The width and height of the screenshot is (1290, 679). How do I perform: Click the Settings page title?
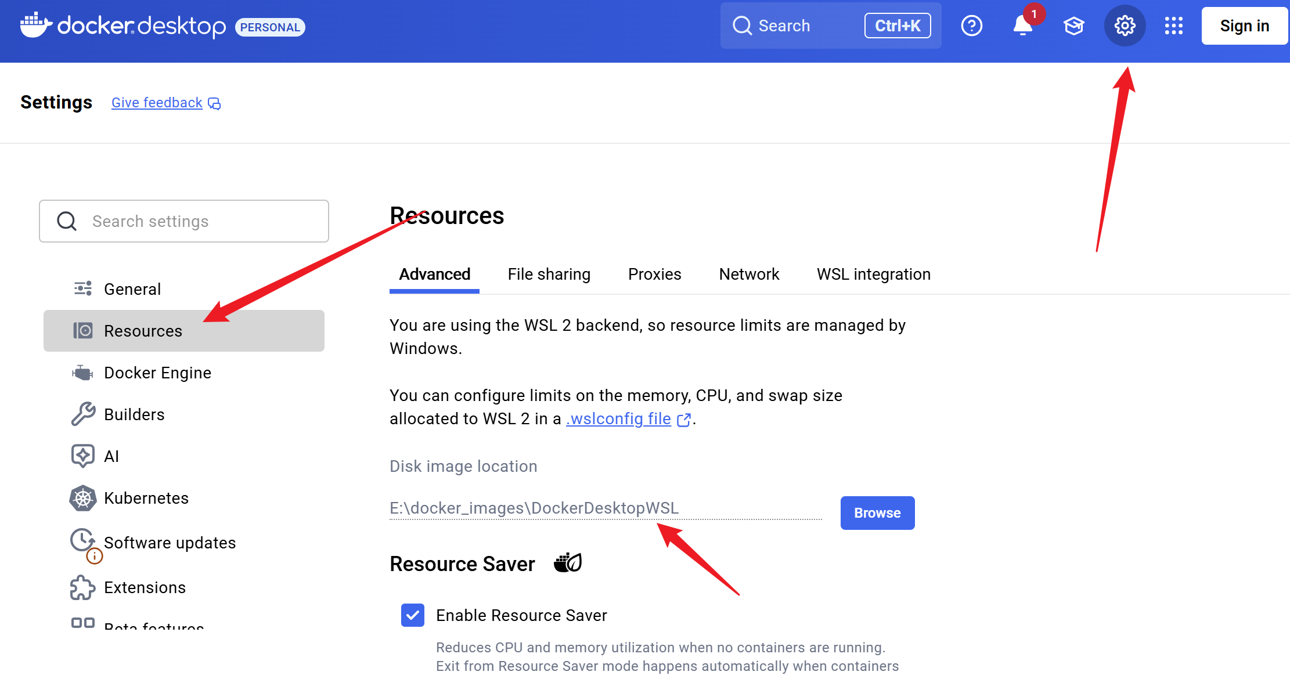56,102
